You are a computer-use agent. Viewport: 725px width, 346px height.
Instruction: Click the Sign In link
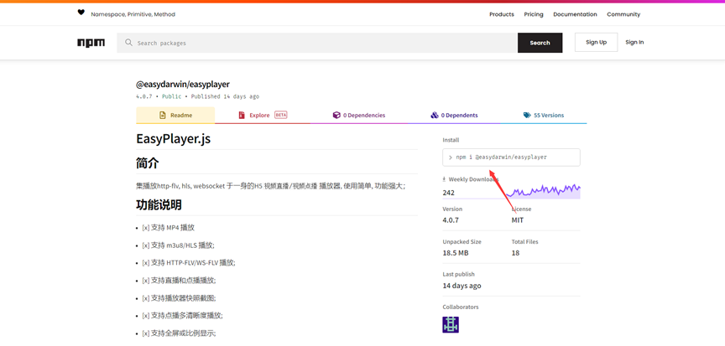coord(634,42)
